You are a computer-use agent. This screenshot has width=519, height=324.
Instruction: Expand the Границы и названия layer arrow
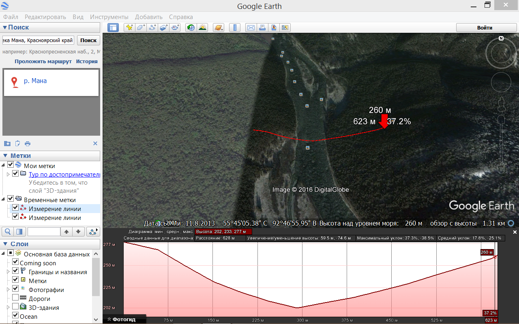click(x=9, y=271)
